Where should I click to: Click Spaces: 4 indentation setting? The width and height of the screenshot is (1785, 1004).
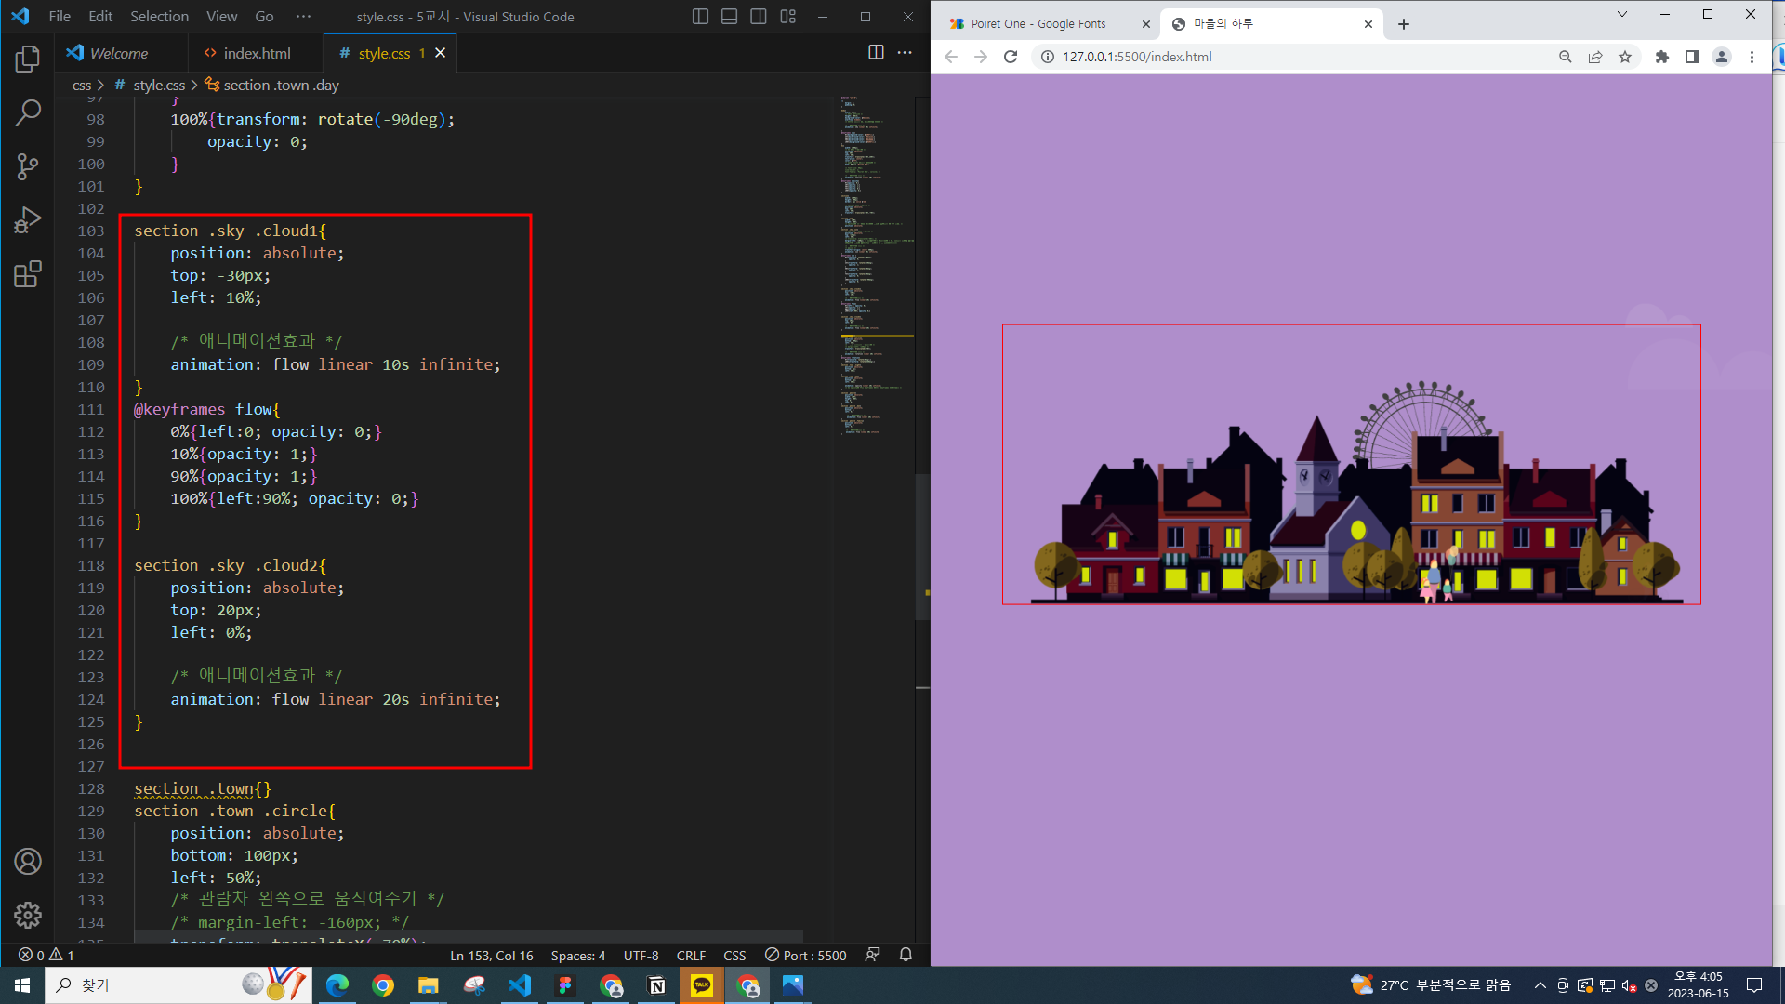(577, 956)
